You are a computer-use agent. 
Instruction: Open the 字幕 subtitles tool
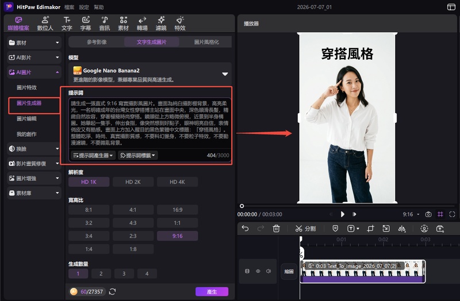pyautogui.click(x=85, y=24)
